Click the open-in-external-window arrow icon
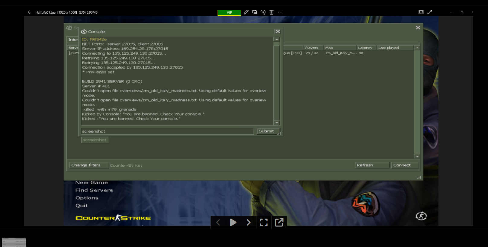The height and width of the screenshot is (247, 488). 279,223
